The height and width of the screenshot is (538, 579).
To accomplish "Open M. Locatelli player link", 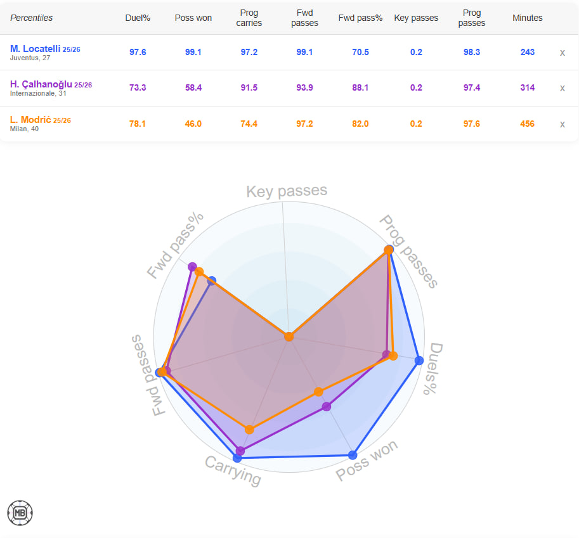I will [x=36, y=49].
